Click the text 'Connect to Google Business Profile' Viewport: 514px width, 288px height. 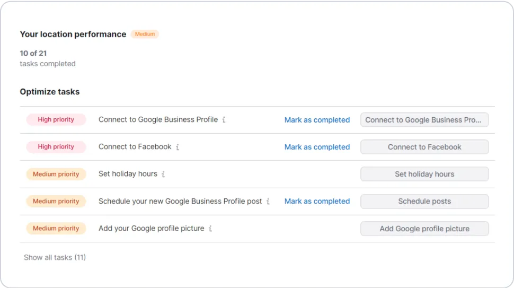pos(158,120)
